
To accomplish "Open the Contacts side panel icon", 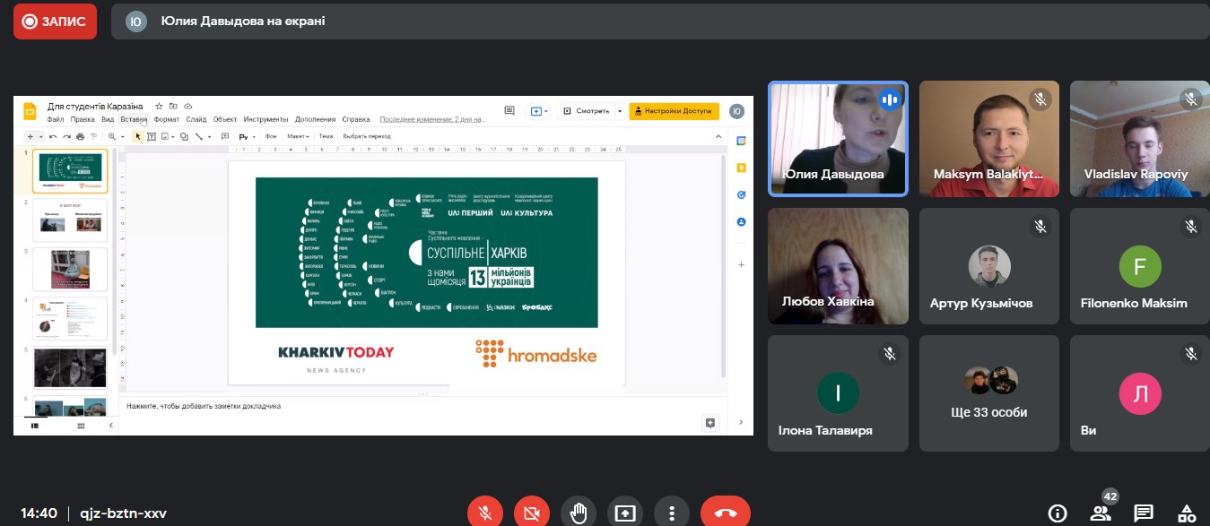I will [x=741, y=220].
